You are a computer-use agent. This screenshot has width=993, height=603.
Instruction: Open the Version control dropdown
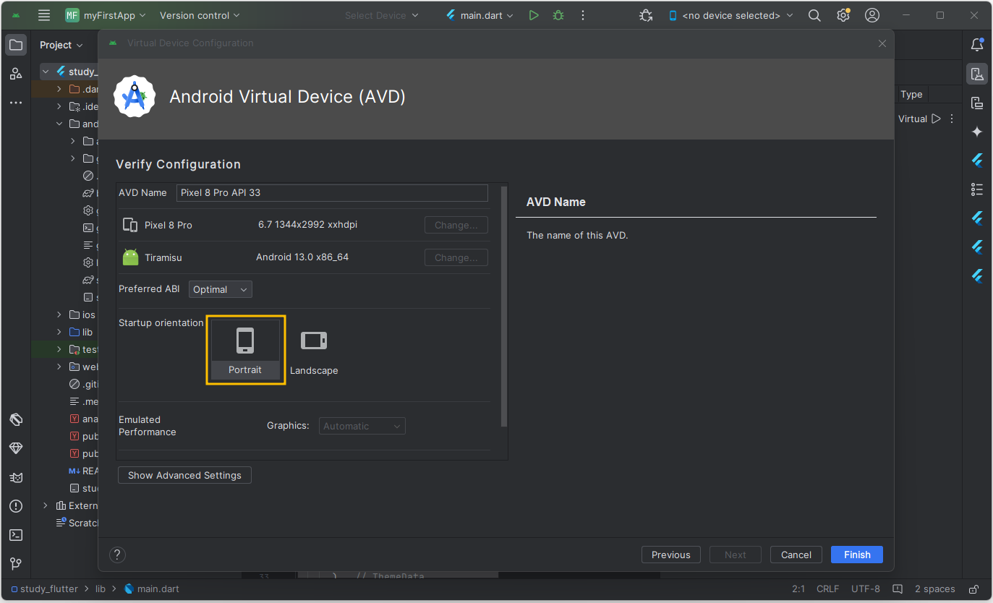click(199, 15)
